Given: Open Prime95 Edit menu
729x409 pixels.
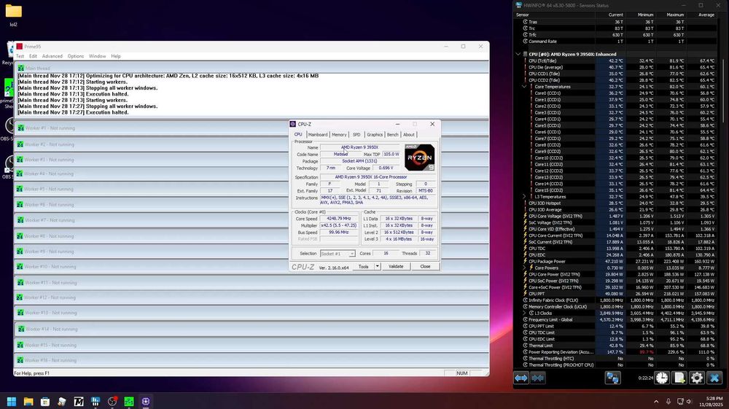Looking at the screenshot, I should point(33,56).
